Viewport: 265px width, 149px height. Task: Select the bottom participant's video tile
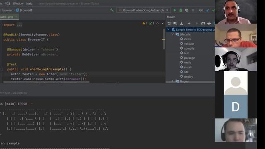(x=236, y=130)
